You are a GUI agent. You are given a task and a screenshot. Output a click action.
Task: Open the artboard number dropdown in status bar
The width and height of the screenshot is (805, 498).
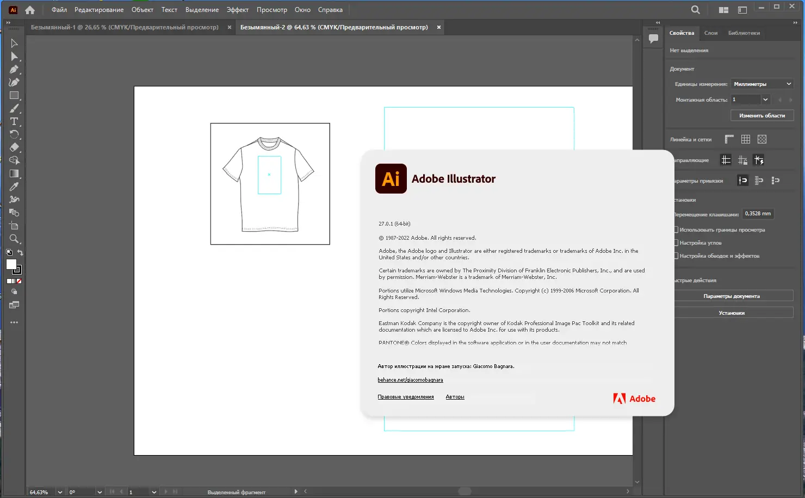[x=154, y=492]
